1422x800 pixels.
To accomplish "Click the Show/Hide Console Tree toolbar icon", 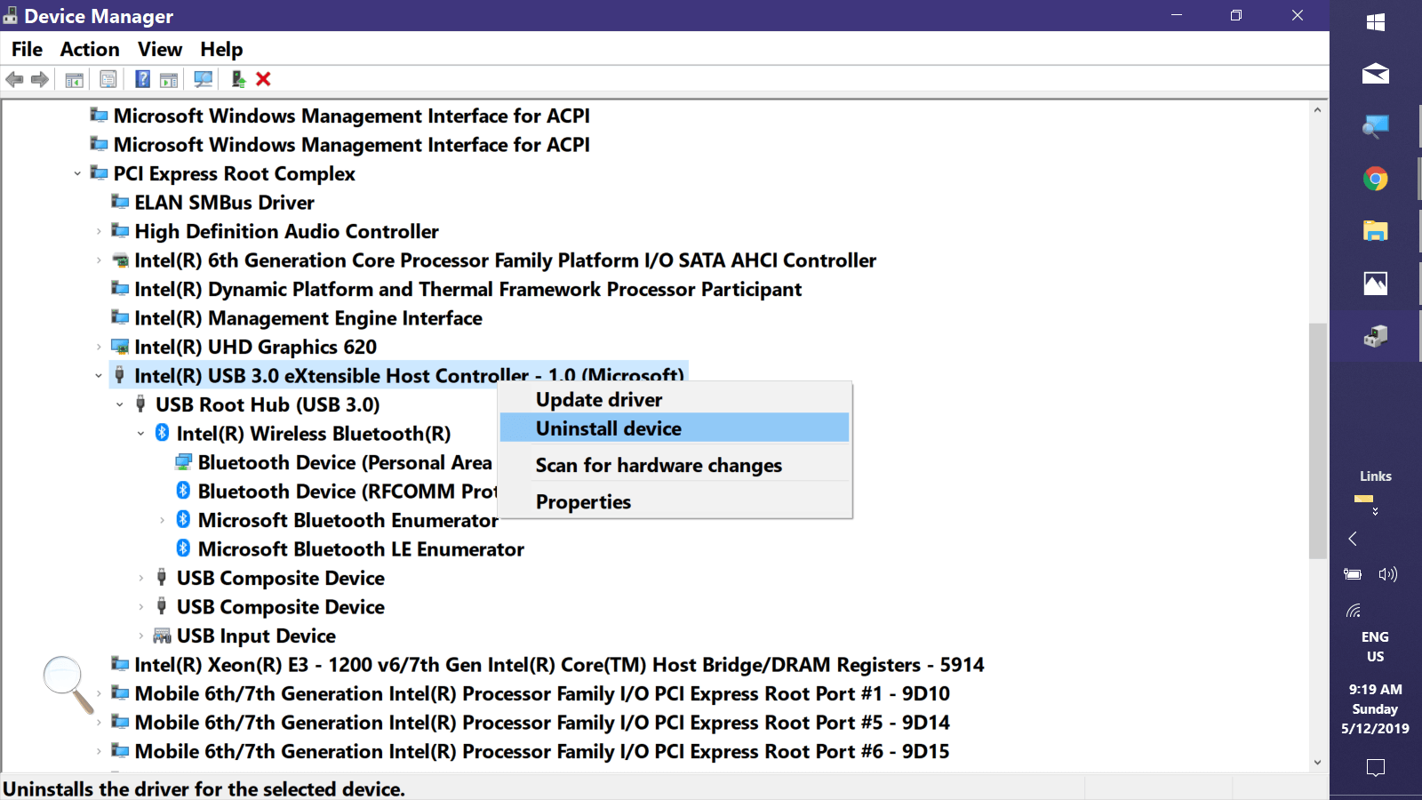I will click(x=75, y=79).
